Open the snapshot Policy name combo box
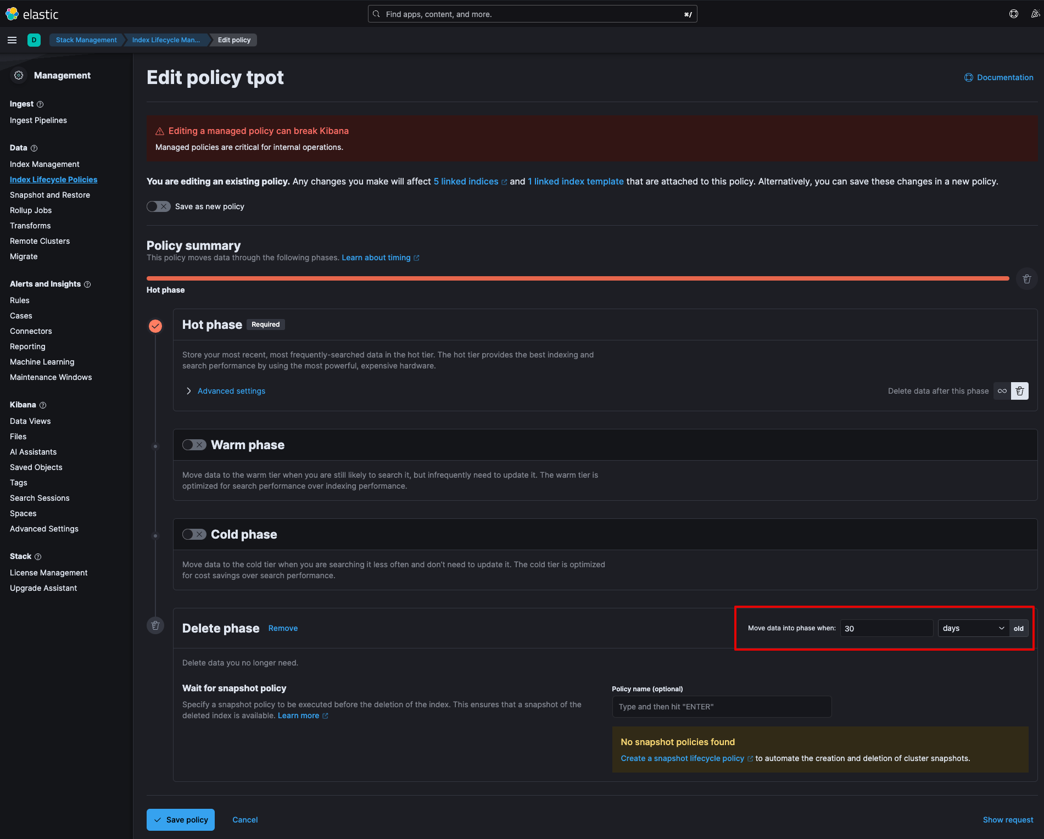The image size is (1044, 839). point(721,707)
